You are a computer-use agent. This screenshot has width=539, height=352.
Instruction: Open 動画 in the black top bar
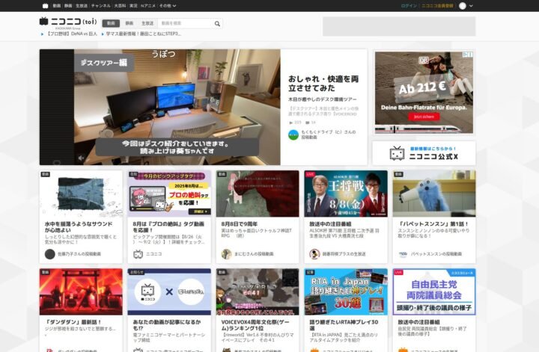pos(57,6)
